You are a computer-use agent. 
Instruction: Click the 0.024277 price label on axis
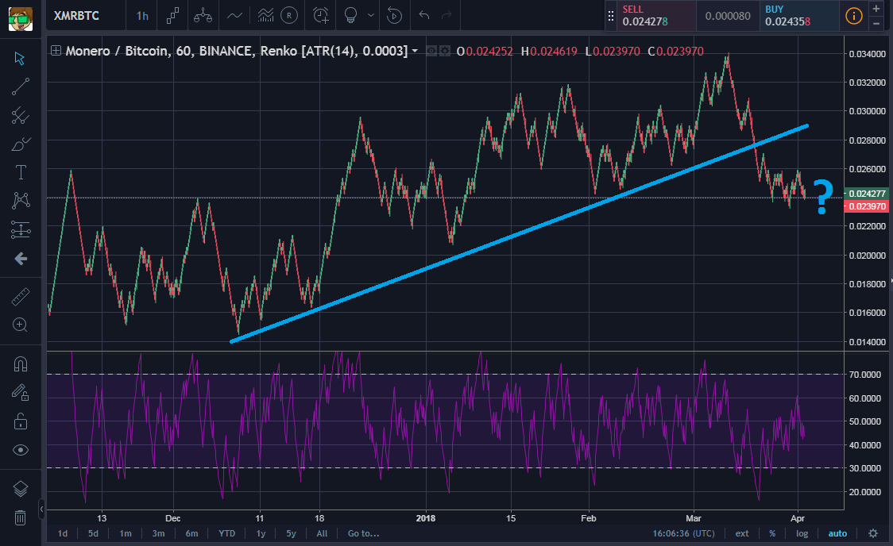(866, 194)
